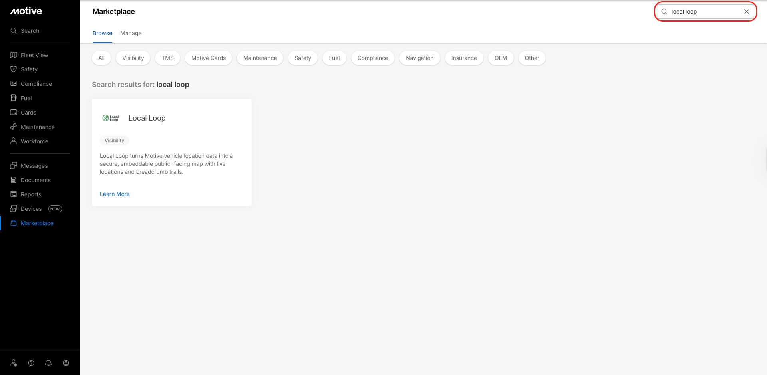
Task: Filter by OEM category
Action: (x=501, y=58)
